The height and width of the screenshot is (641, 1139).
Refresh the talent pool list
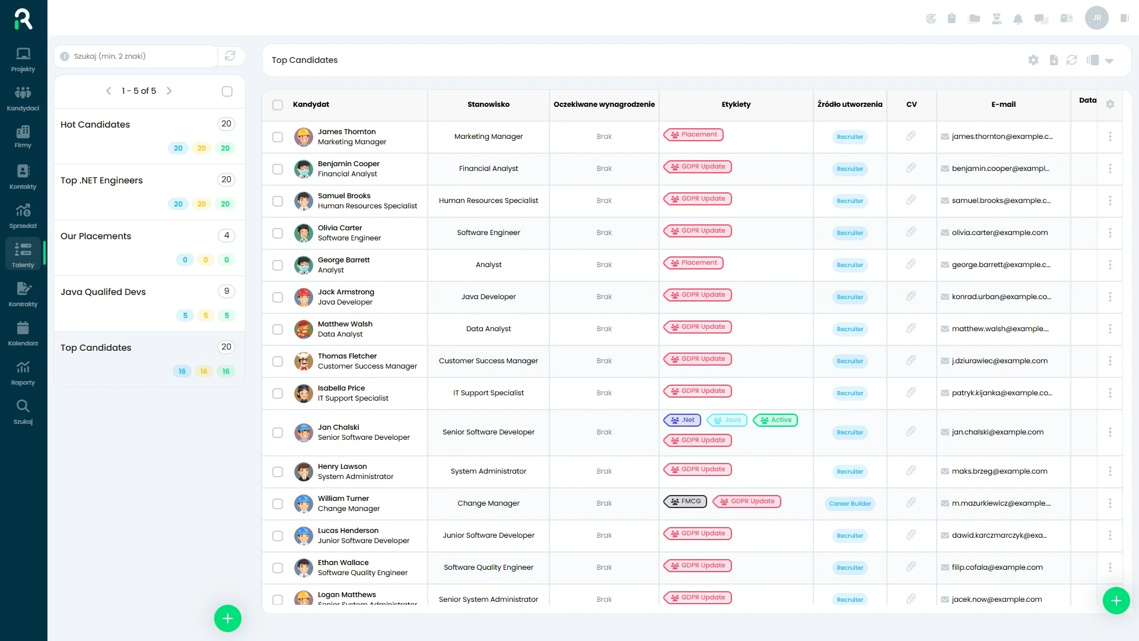(230, 56)
